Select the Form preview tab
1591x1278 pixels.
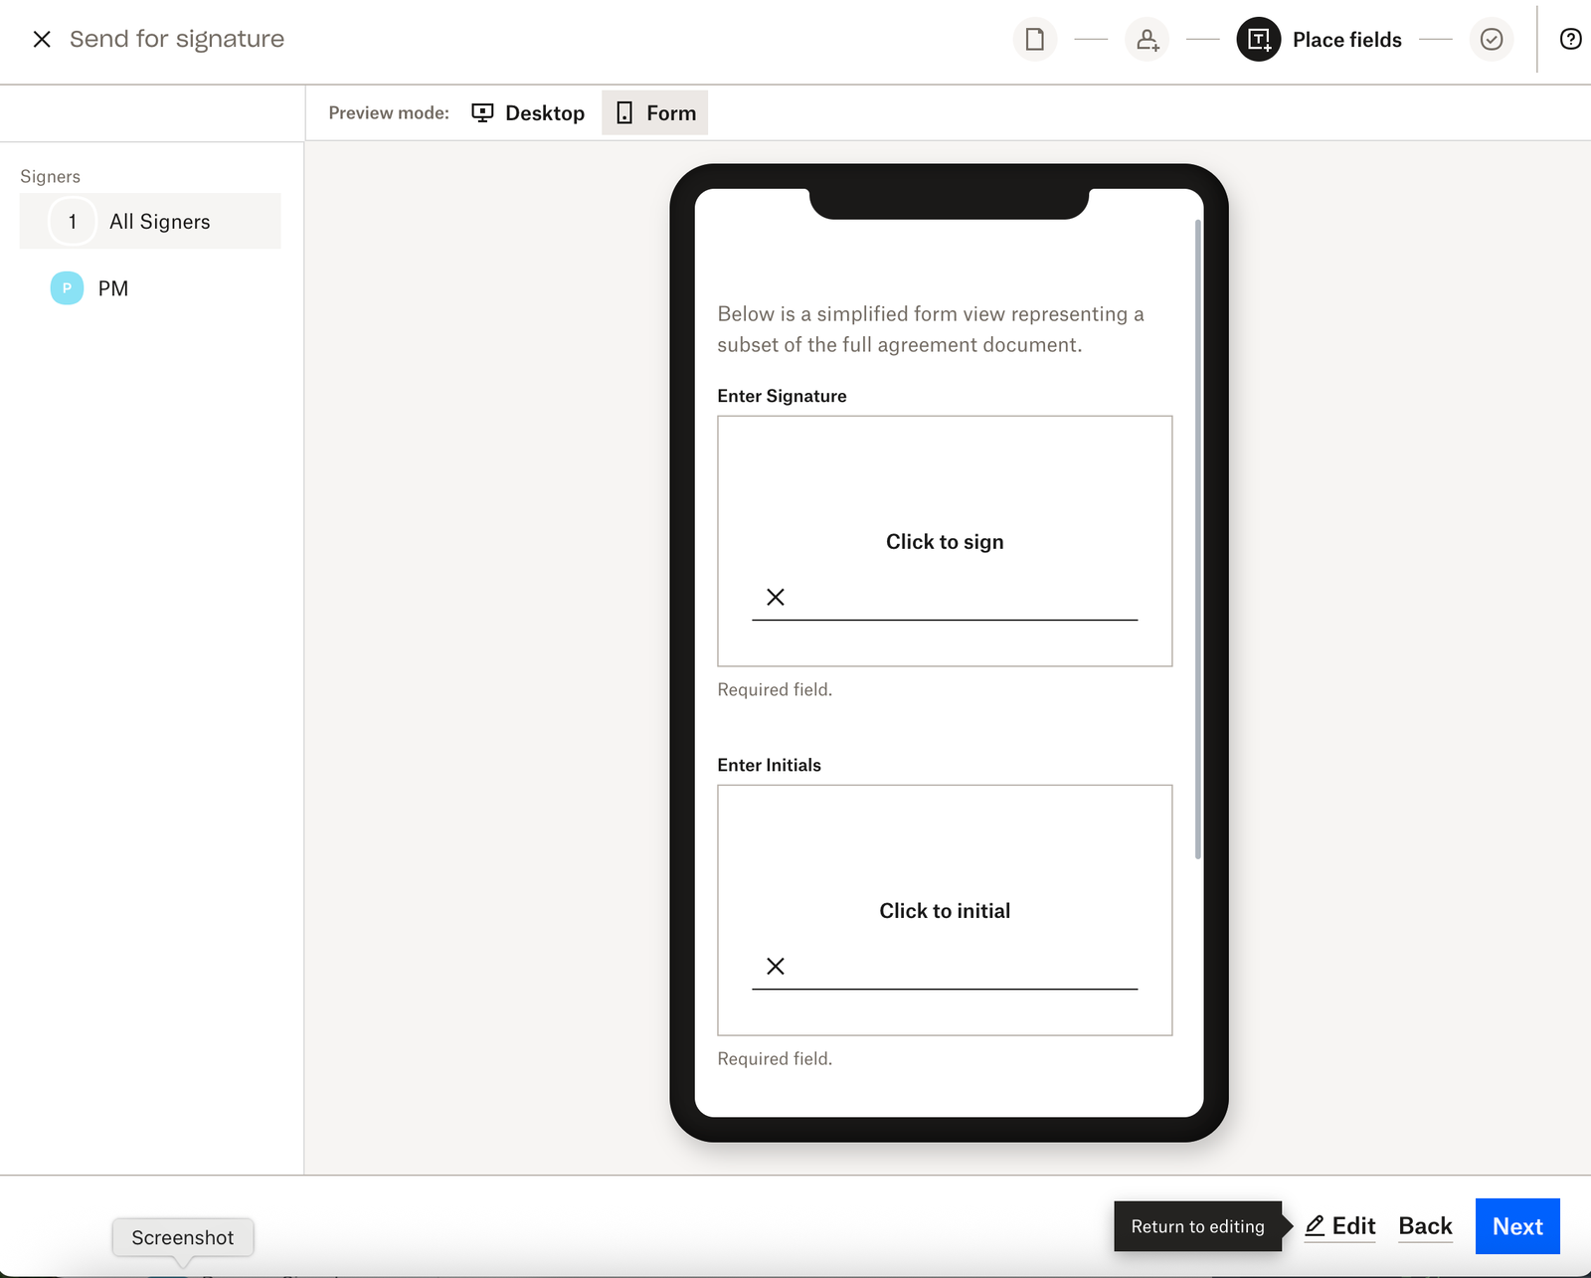654,112
